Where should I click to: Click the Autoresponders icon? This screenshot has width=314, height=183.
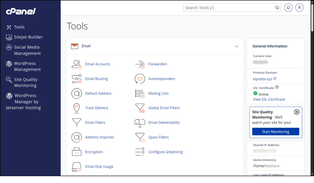140,79
